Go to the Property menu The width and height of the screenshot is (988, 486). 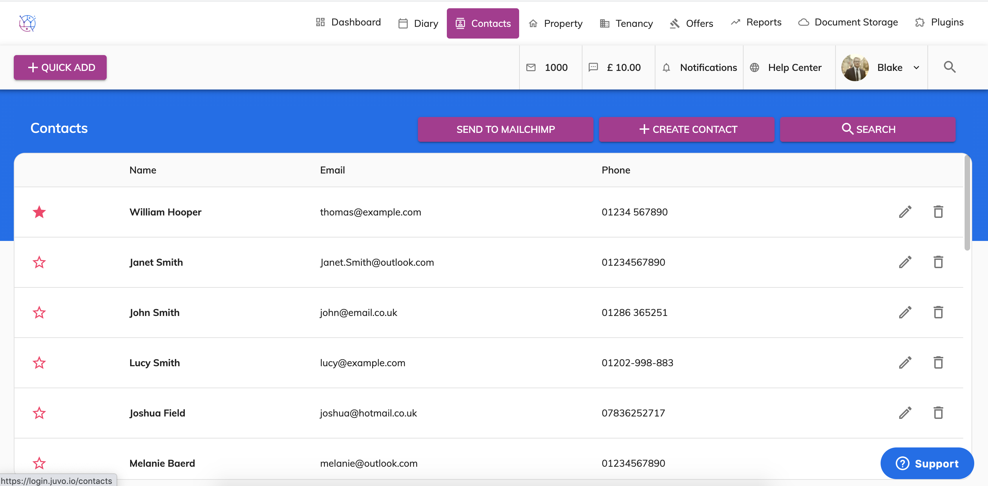(x=555, y=23)
